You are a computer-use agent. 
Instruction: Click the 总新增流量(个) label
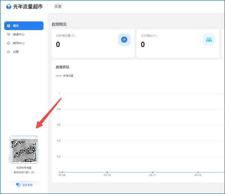(x=66, y=36)
